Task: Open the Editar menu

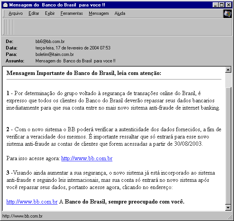Action: [34, 13]
